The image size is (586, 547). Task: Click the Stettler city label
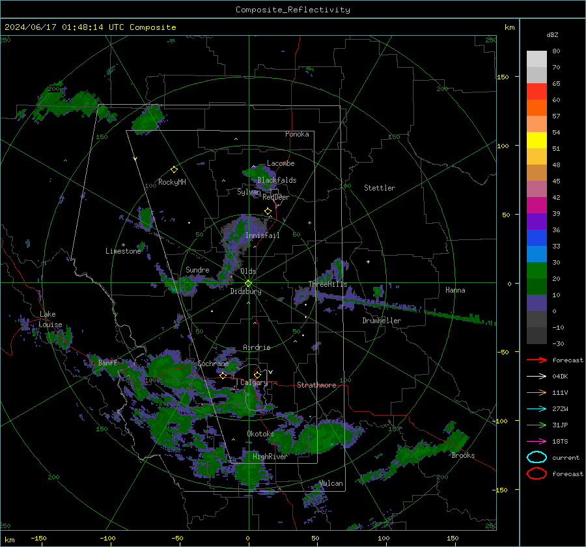pyautogui.click(x=380, y=188)
